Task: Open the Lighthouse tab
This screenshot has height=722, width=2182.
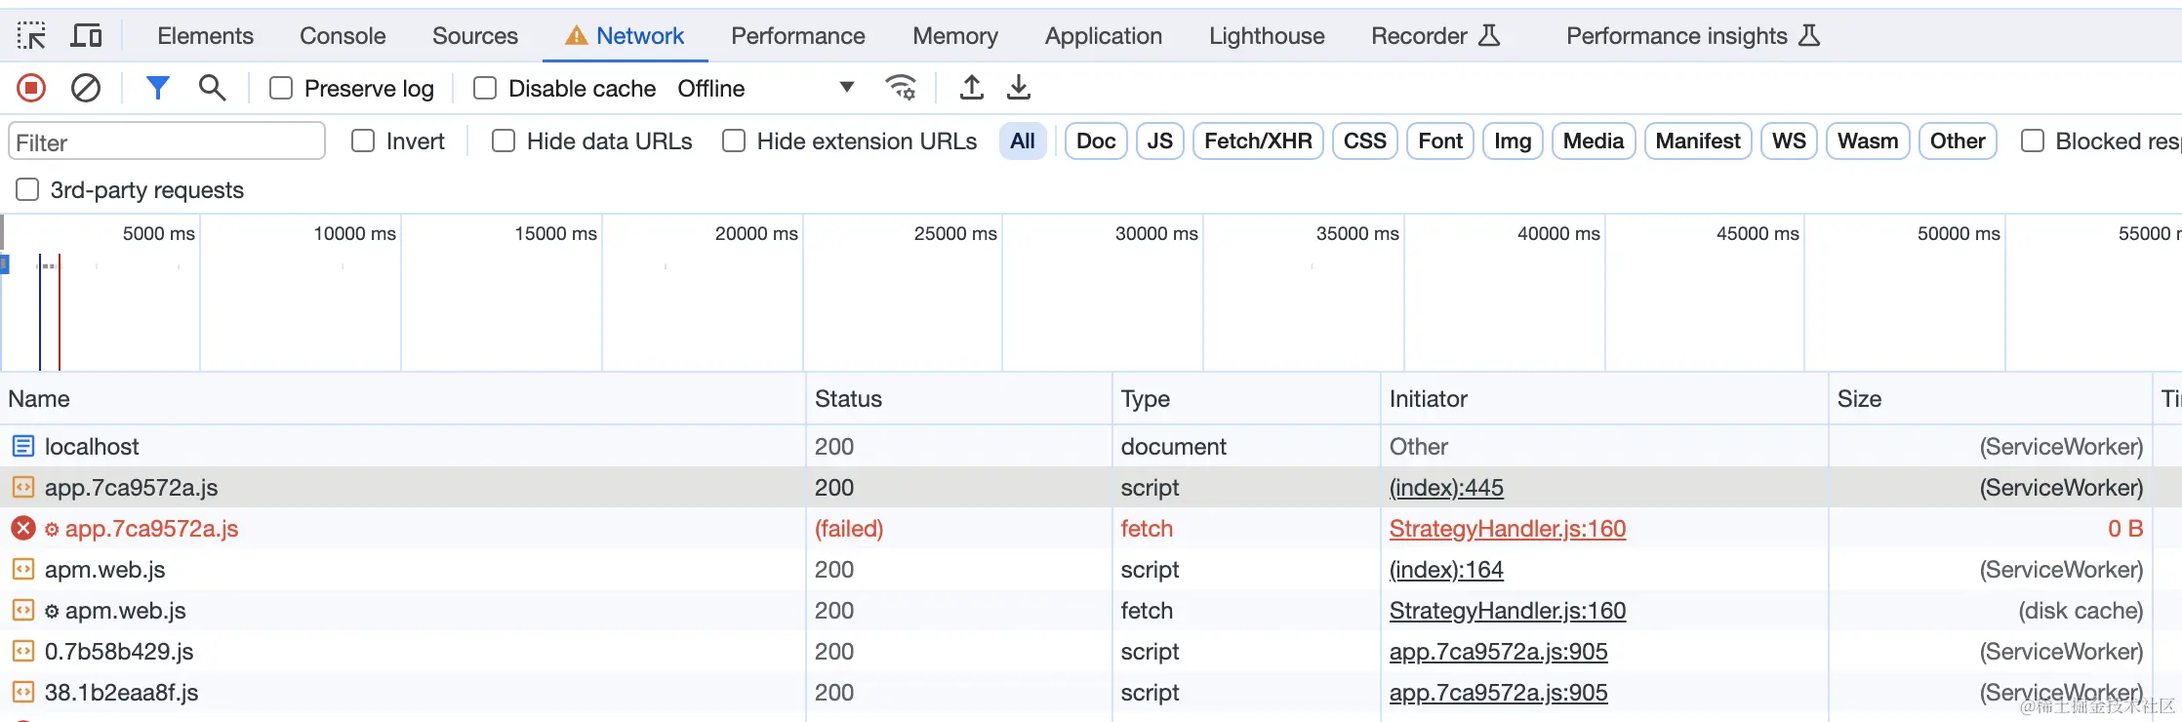Action: 1267,36
